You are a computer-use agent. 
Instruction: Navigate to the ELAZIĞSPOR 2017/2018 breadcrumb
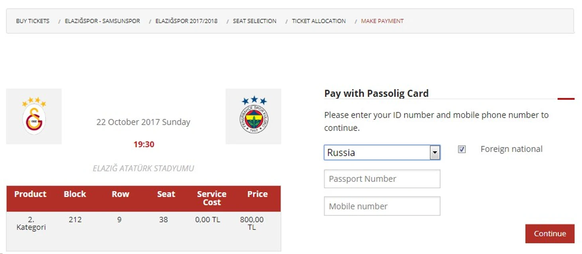click(186, 21)
